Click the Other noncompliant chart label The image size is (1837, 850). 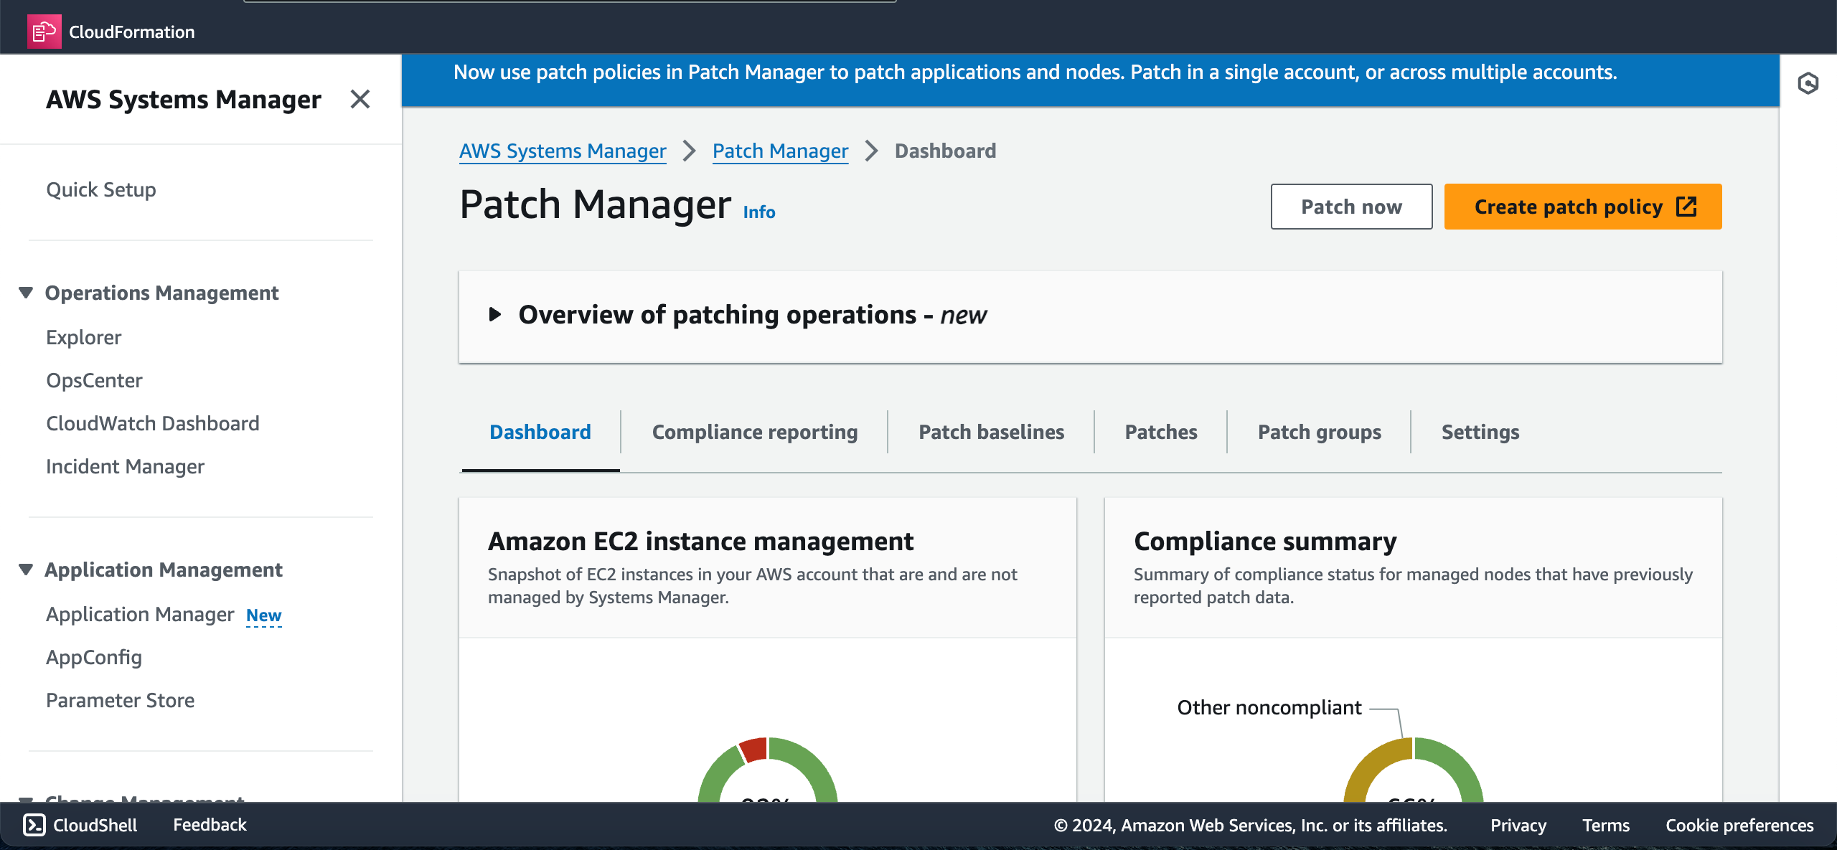click(1269, 707)
